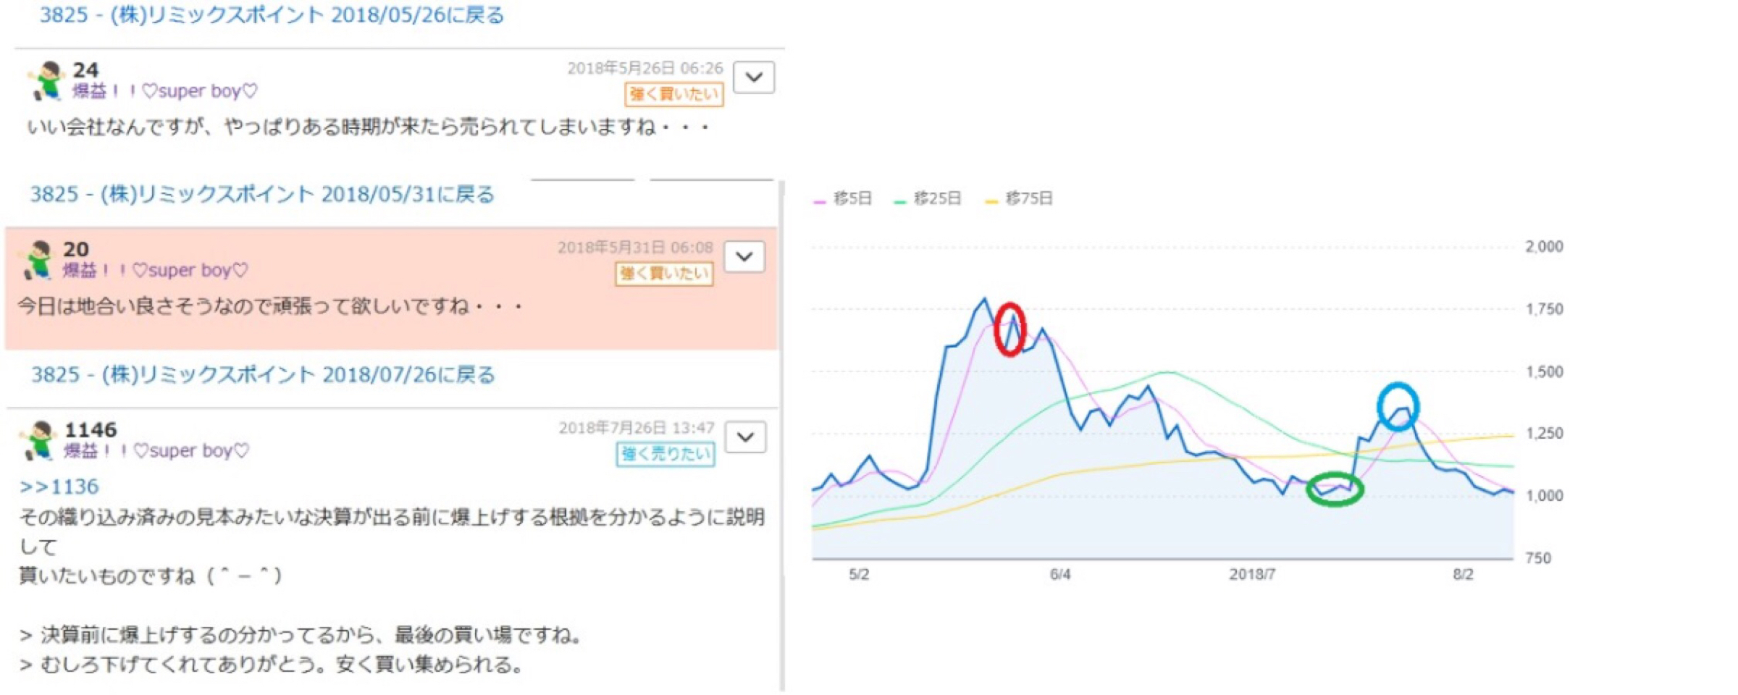Open link back to Remixpoint 2018/05/31
The height and width of the screenshot is (695, 1738).
(x=262, y=194)
